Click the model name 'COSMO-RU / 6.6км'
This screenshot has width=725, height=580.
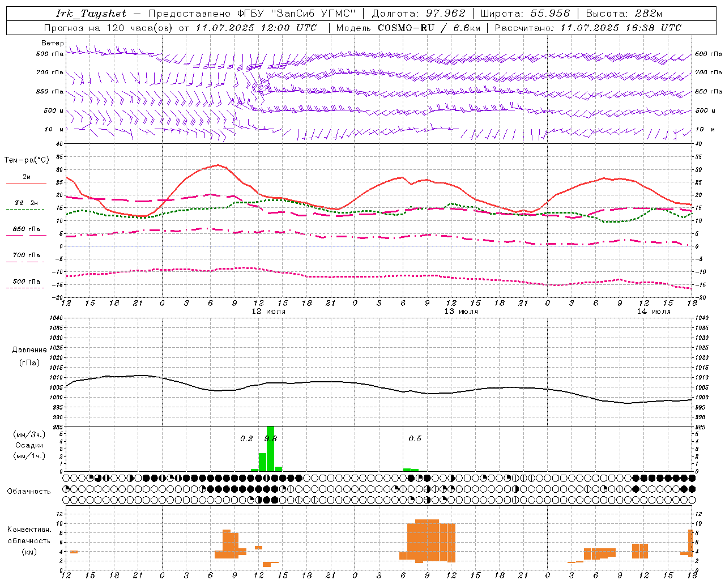429,28
